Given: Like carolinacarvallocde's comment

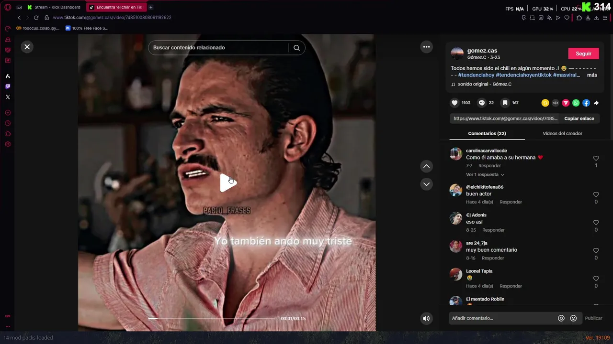Looking at the screenshot, I should 596,158.
